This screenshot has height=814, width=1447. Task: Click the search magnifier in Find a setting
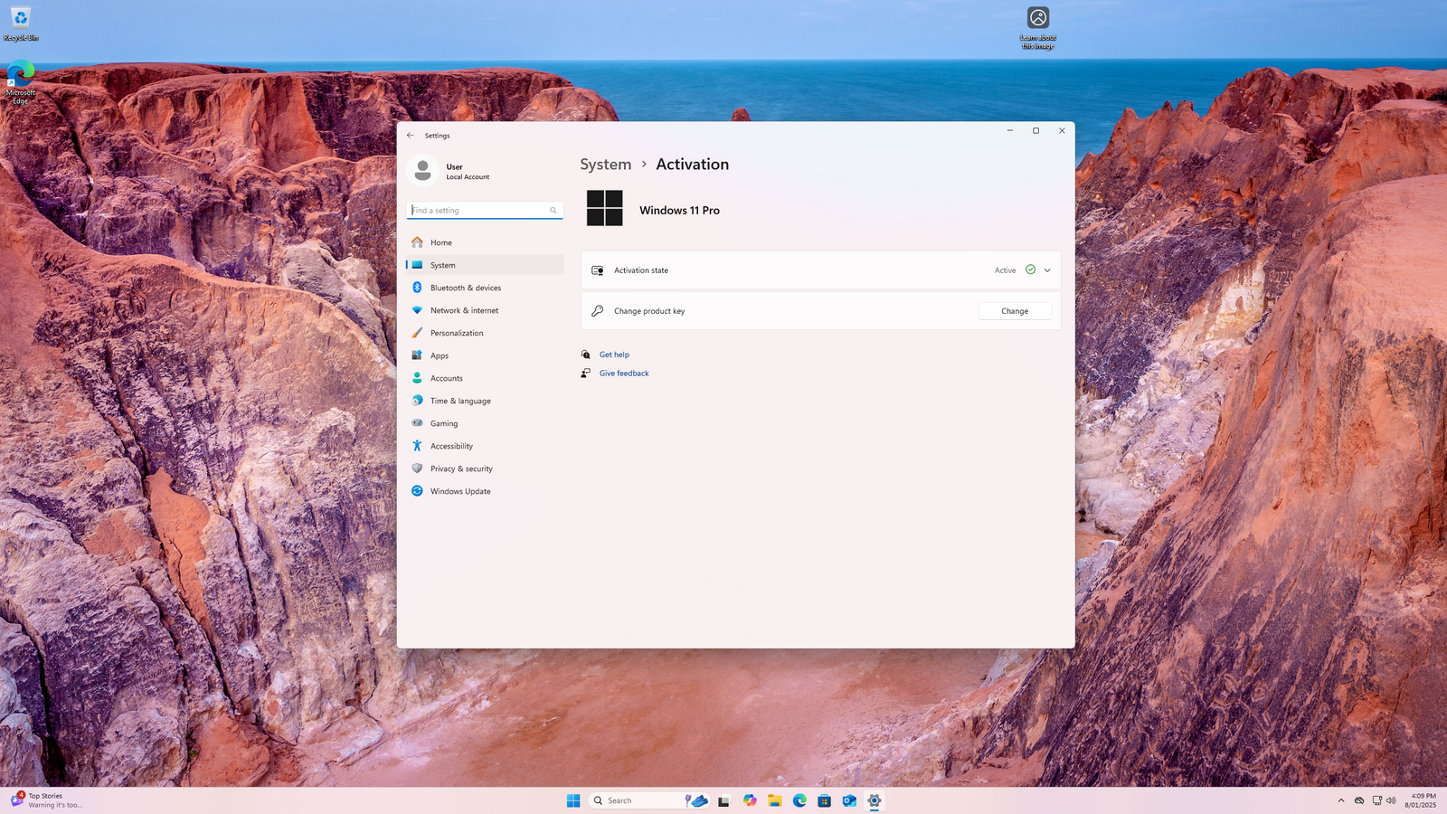[x=553, y=210]
